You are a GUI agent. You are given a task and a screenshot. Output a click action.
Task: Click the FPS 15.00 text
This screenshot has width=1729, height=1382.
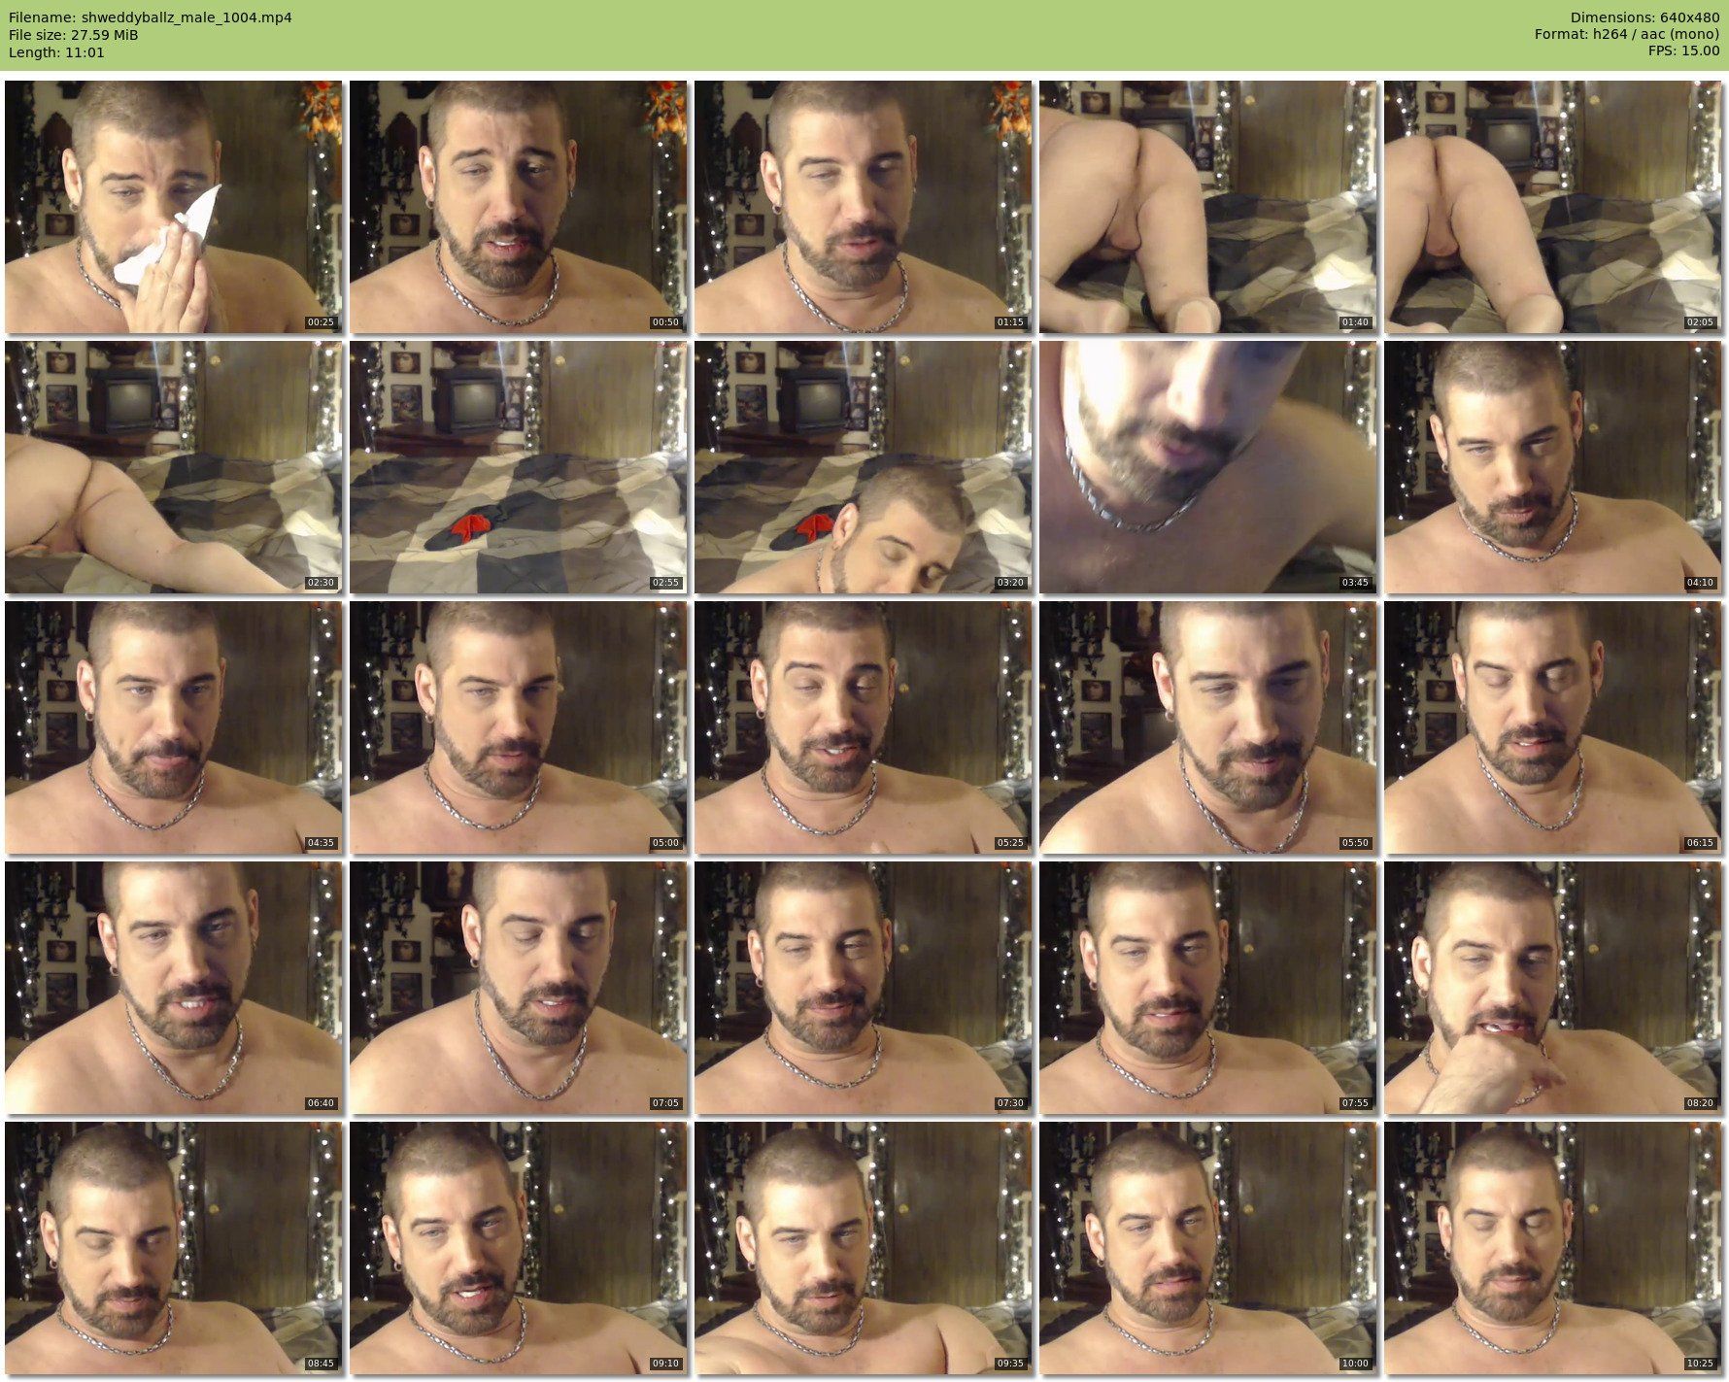1683,52
